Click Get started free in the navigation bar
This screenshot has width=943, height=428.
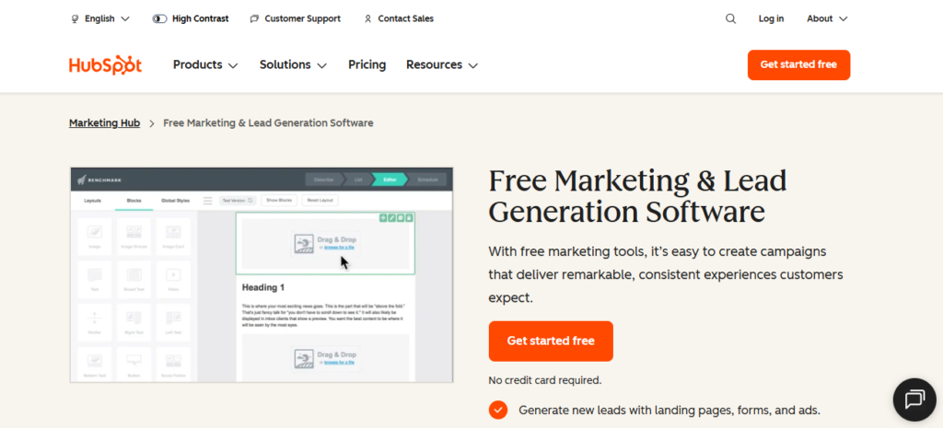pos(798,65)
